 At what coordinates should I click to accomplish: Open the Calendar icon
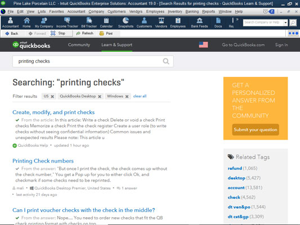pos(106,22)
